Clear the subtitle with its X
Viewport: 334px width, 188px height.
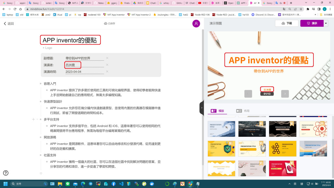(x=107, y=58)
